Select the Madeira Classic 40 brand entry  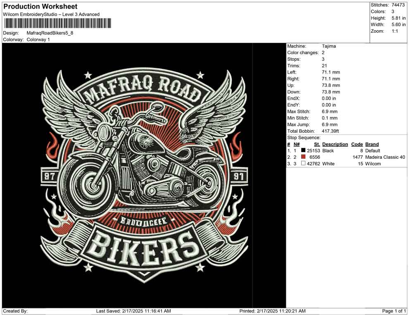tap(385, 157)
